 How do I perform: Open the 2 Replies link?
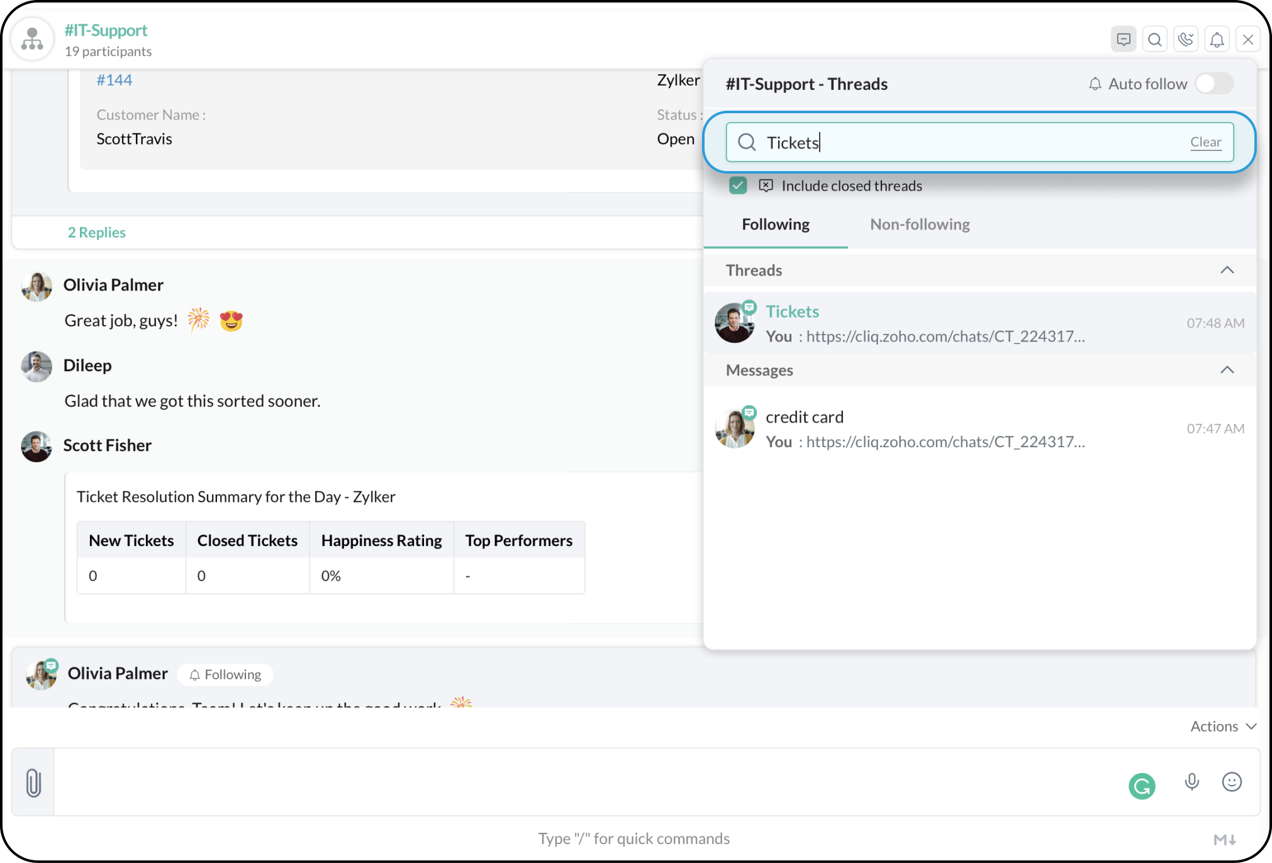click(97, 233)
